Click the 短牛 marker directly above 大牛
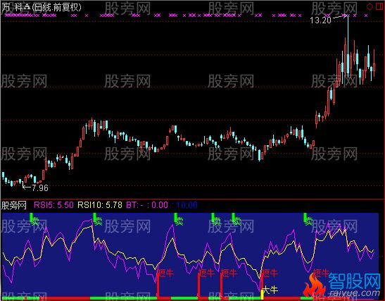 tap(270, 273)
